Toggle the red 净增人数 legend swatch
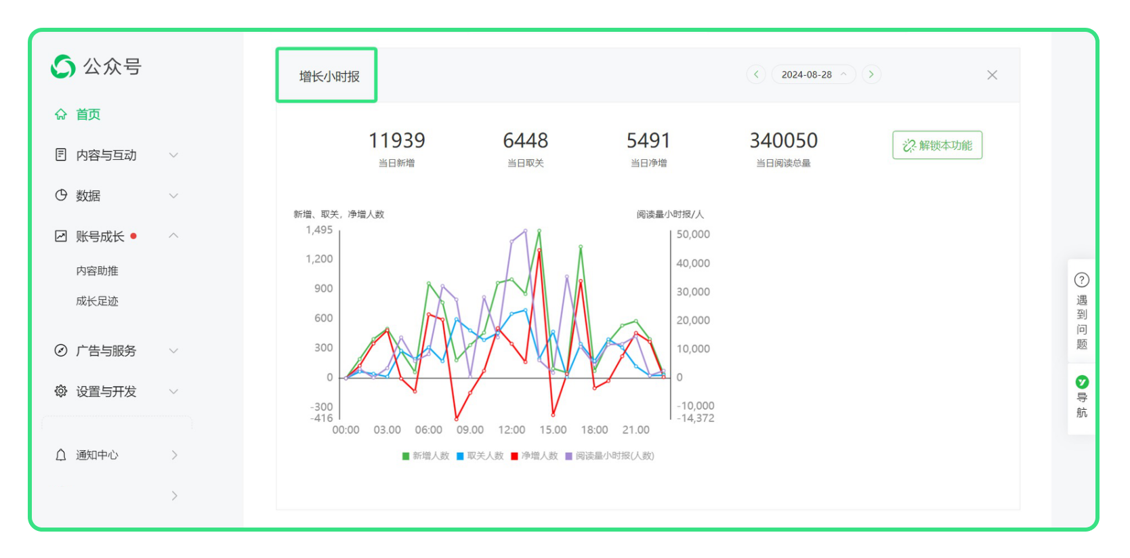Screen dimensions: 1130x558 (514, 456)
